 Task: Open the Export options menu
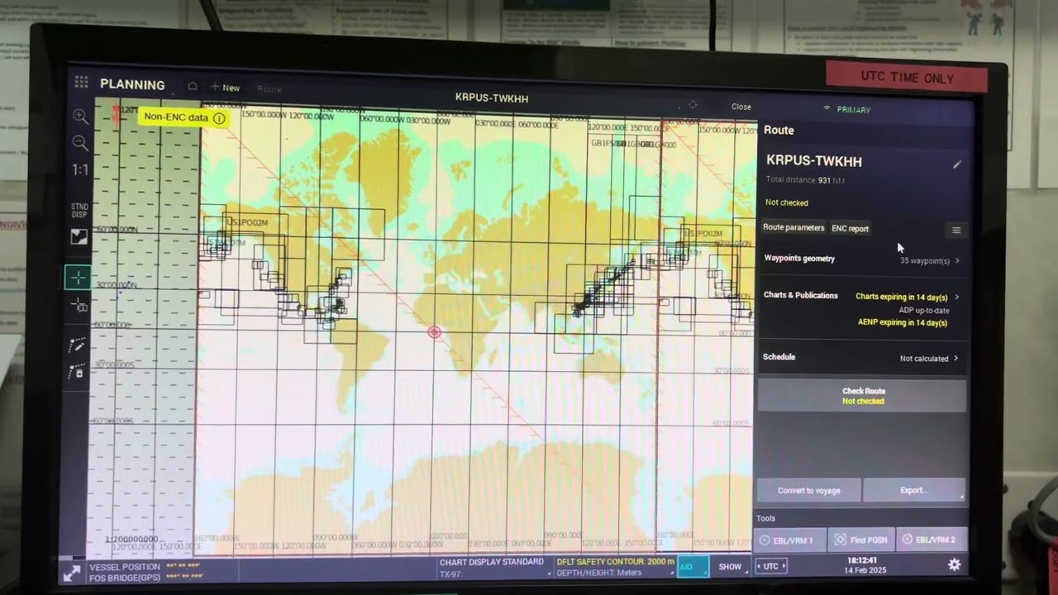click(913, 490)
